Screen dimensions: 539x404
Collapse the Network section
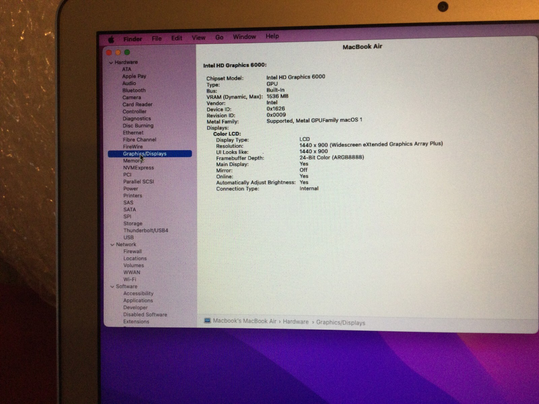pos(112,245)
